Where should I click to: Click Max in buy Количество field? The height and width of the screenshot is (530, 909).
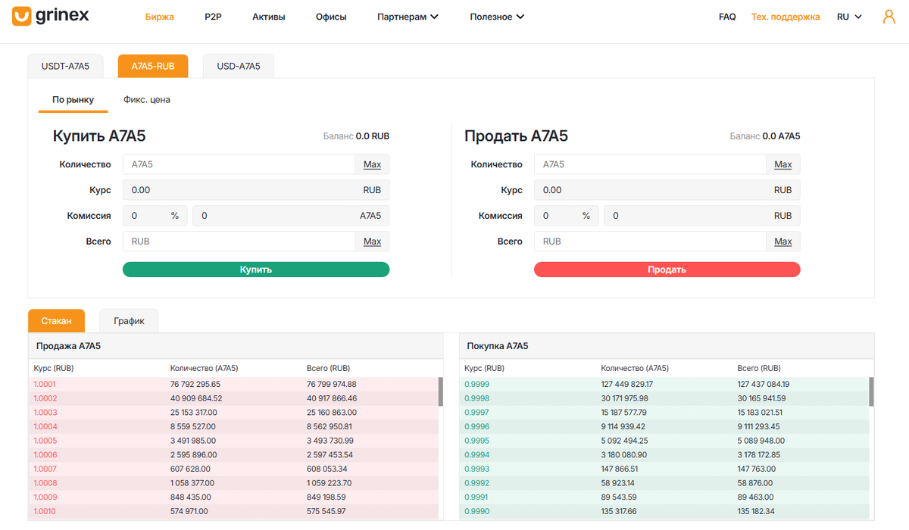point(372,164)
